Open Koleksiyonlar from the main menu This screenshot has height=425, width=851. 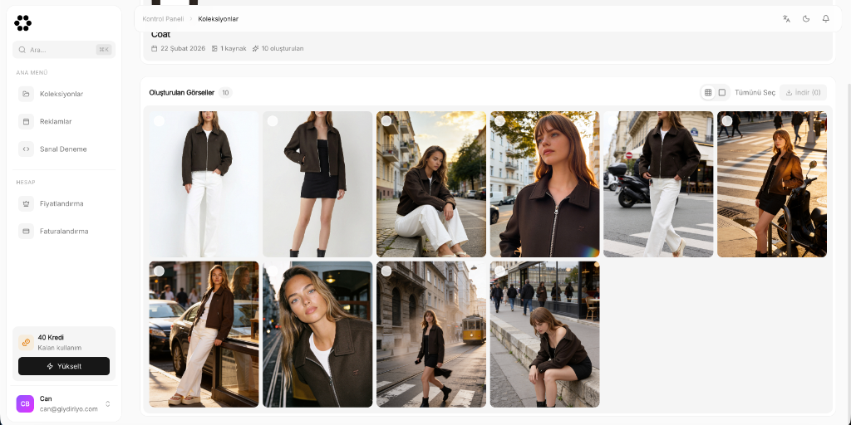pyautogui.click(x=61, y=94)
